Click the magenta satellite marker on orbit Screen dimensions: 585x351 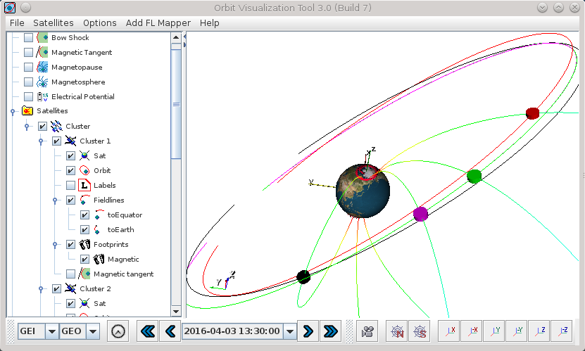tap(420, 214)
